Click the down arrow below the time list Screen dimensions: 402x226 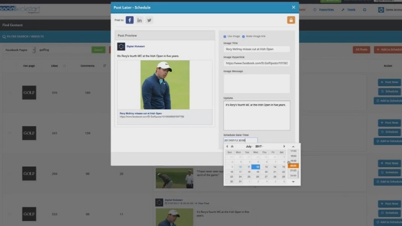293,182
